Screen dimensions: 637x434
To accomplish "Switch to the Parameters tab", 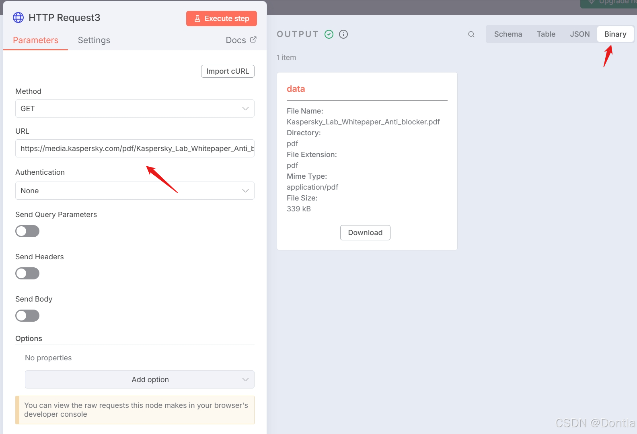I will pos(35,40).
